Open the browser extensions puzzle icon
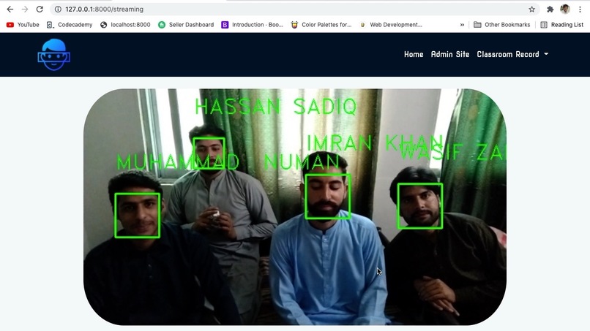This screenshot has width=590, height=331. (x=550, y=9)
